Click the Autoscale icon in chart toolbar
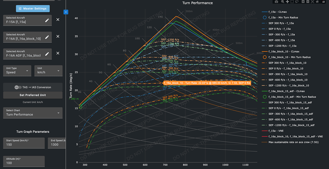Screen dimensions: 329x169 [x=312, y=2]
